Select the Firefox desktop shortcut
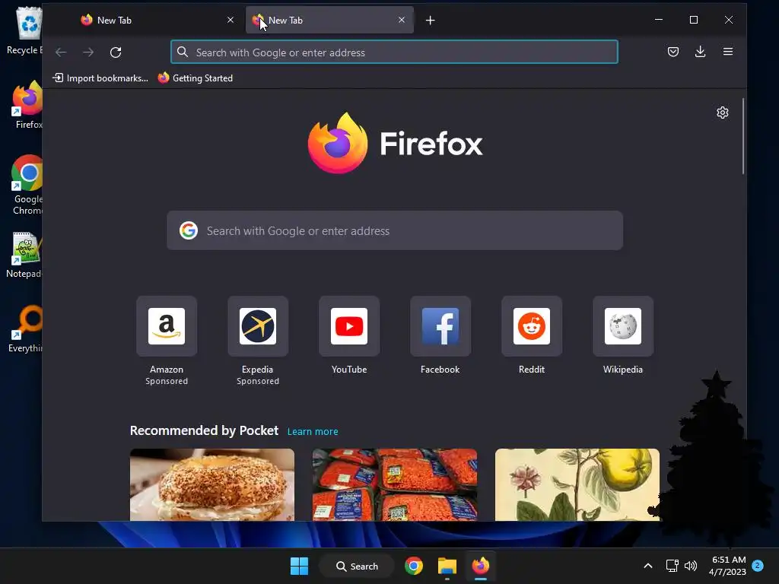This screenshot has width=779, height=584. (x=28, y=105)
